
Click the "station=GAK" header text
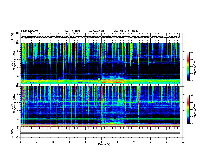click(97, 31)
